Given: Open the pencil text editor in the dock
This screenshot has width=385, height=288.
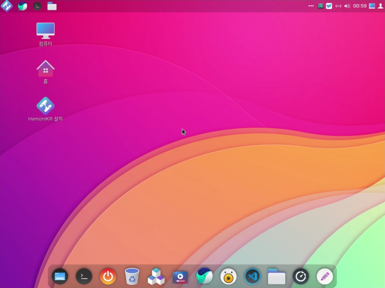Looking at the screenshot, I should tap(325, 276).
